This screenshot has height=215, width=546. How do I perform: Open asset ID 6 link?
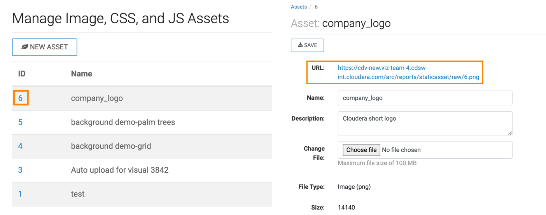tap(21, 98)
